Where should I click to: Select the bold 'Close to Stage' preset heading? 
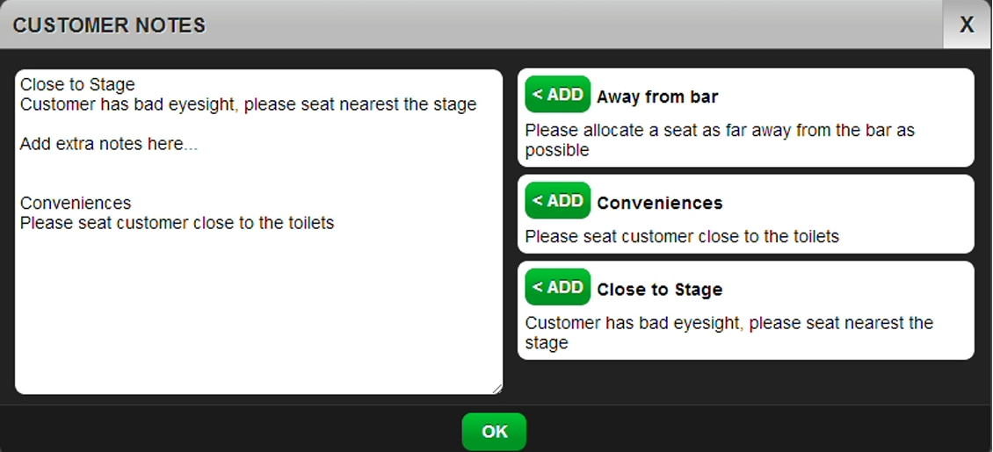[659, 290]
